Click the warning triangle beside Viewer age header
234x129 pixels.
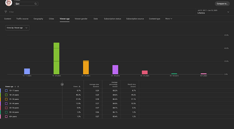tap(18, 86)
